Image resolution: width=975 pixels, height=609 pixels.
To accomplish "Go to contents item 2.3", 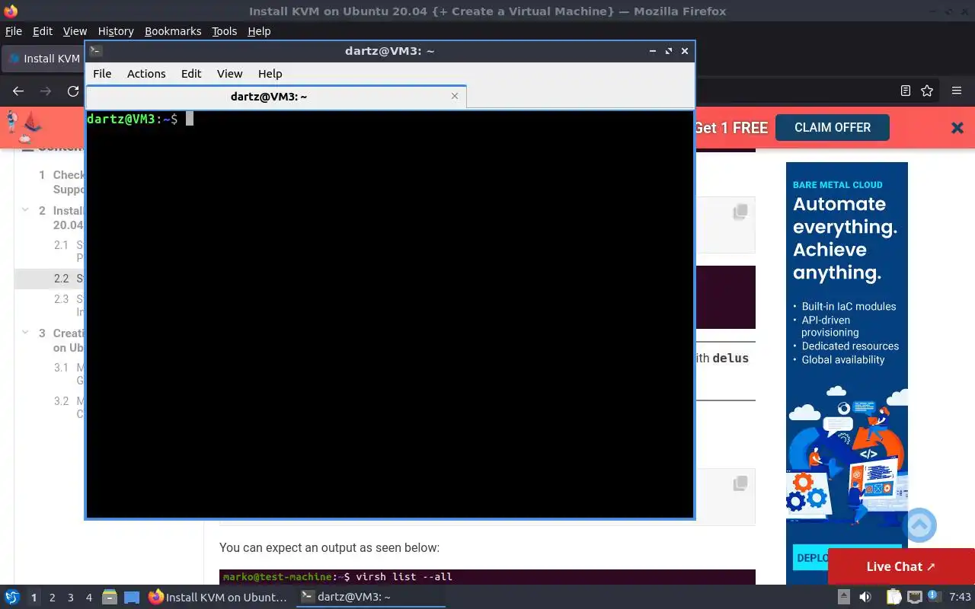I will [x=69, y=305].
